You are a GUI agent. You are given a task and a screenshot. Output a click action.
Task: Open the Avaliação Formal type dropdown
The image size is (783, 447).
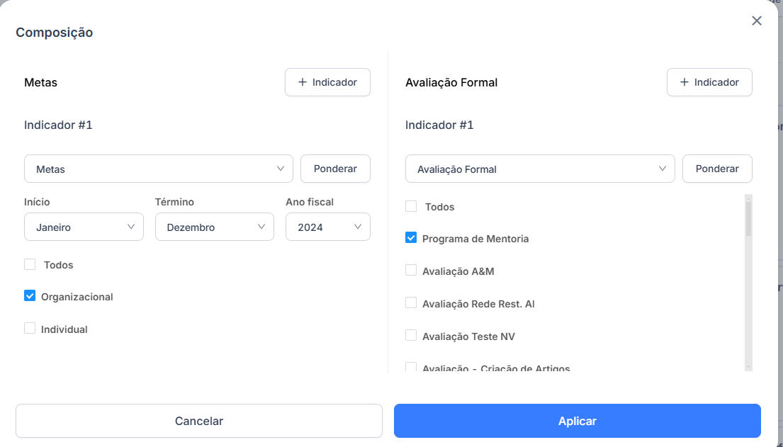[540, 169]
